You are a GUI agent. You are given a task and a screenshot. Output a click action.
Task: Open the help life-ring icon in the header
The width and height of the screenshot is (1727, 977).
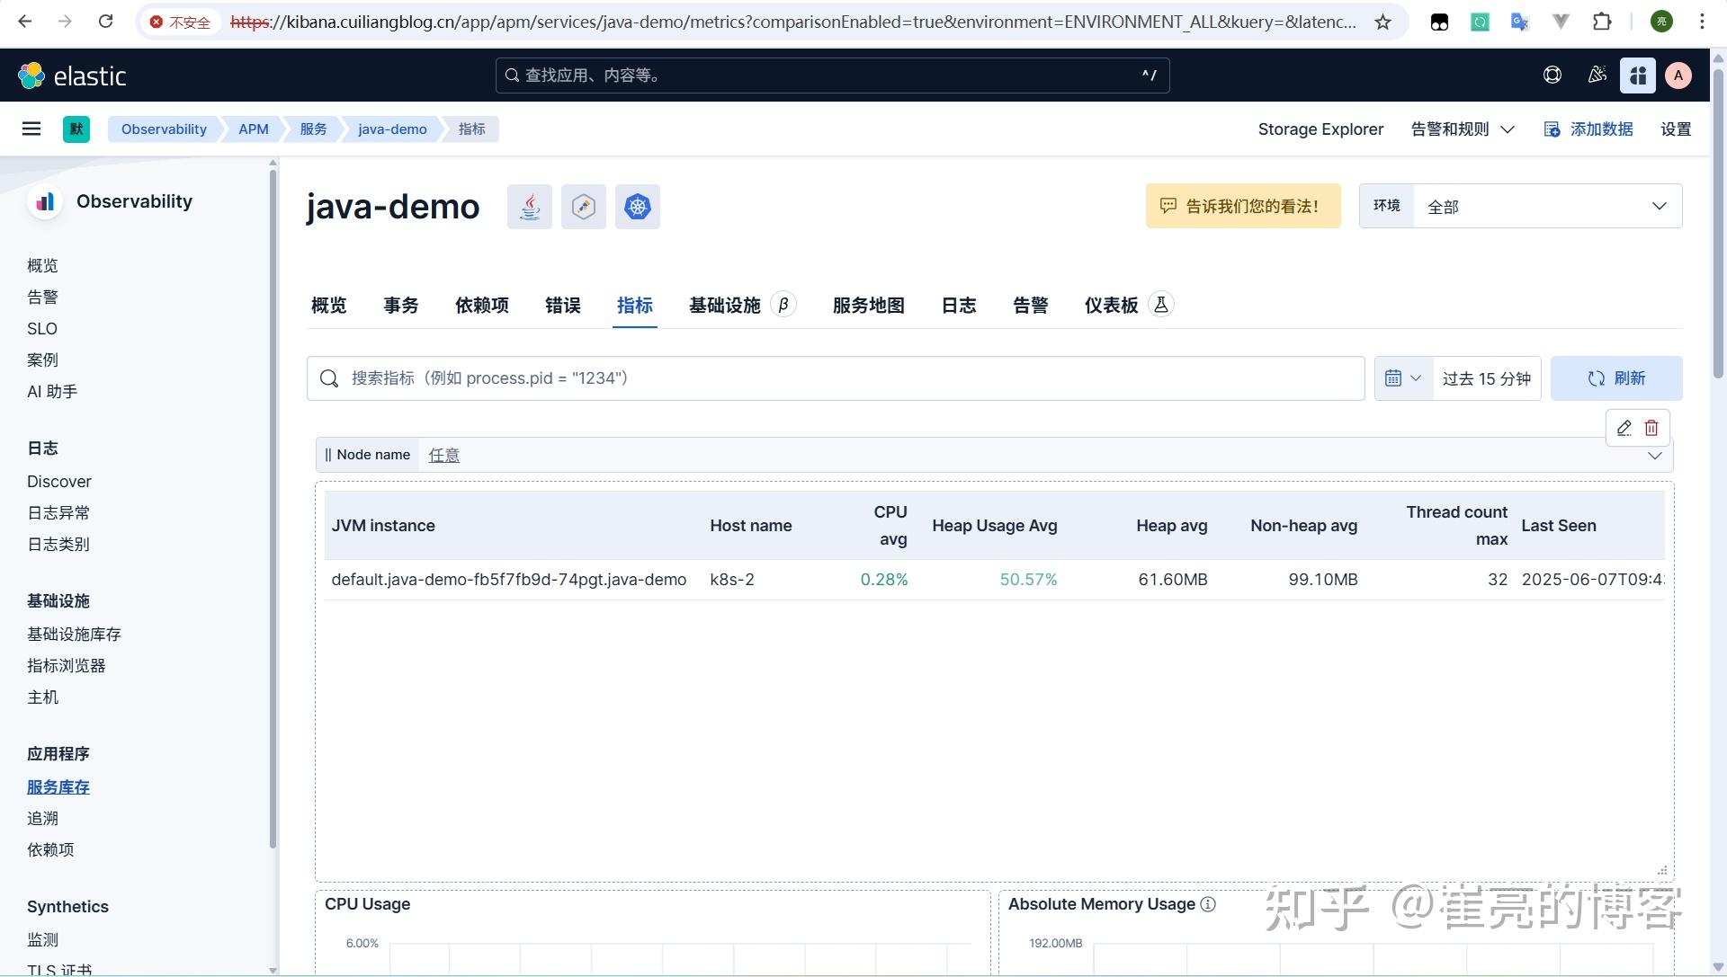pos(1553,75)
